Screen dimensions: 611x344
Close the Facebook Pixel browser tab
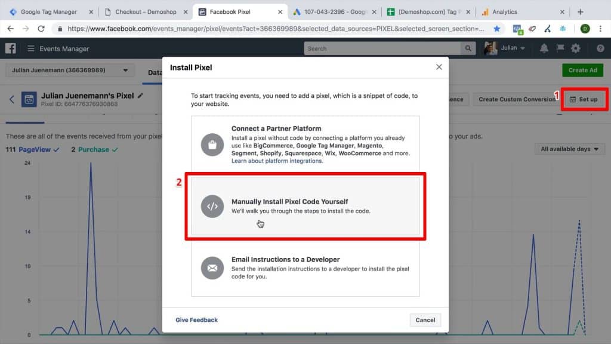280,12
